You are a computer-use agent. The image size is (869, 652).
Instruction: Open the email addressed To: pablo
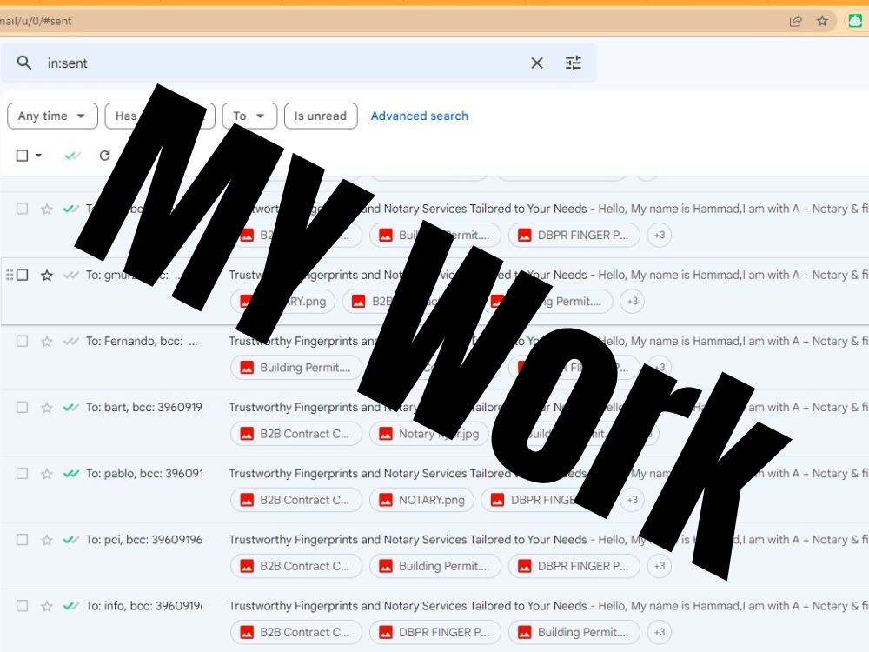click(x=434, y=489)
